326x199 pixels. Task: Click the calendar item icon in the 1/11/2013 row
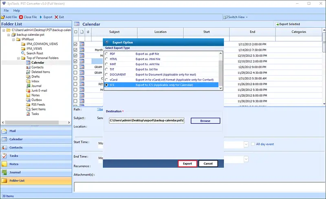point(82,44)
